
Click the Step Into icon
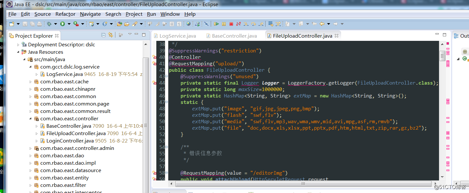pyautogui.click(x=246, y=24)
